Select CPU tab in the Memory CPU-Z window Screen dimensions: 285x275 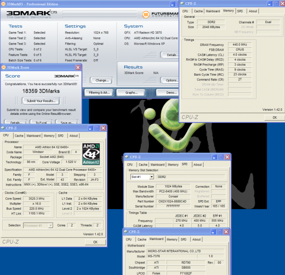(185, 11)
